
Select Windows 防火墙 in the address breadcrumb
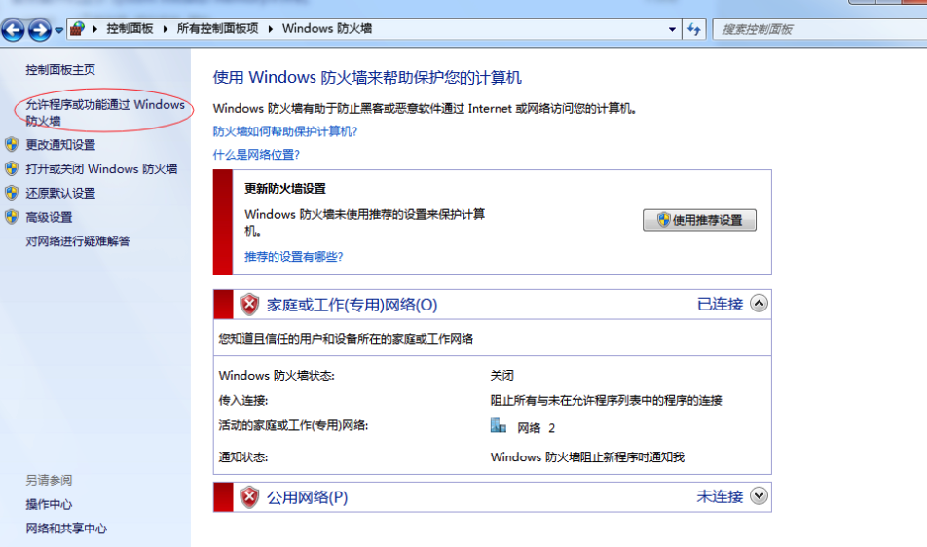327,28
